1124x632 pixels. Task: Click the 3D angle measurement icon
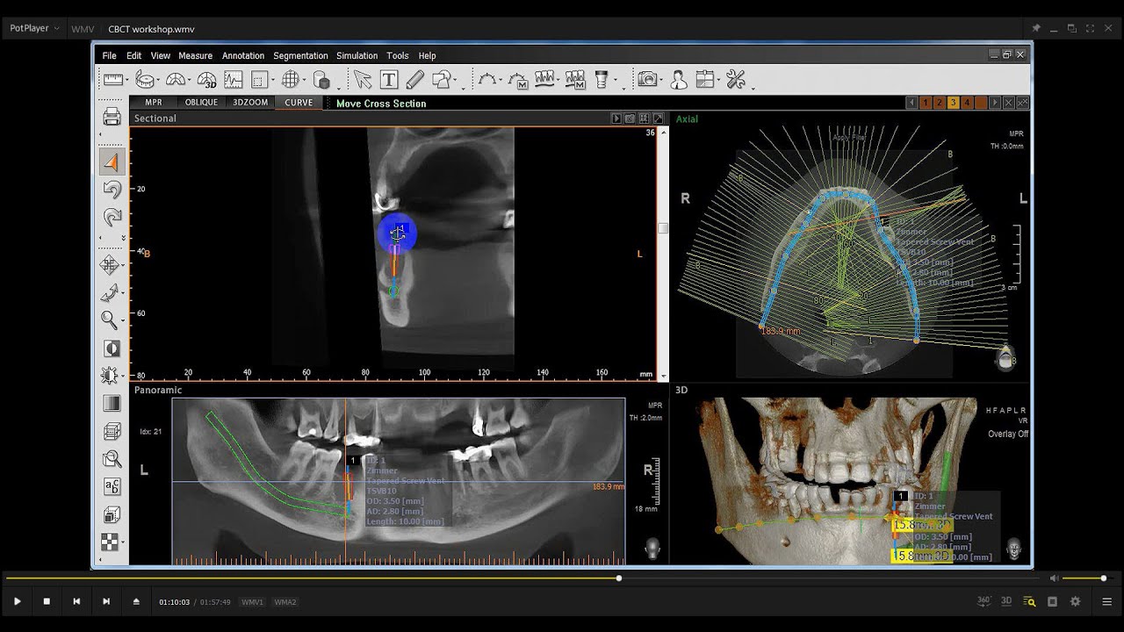tap(206, 80)
